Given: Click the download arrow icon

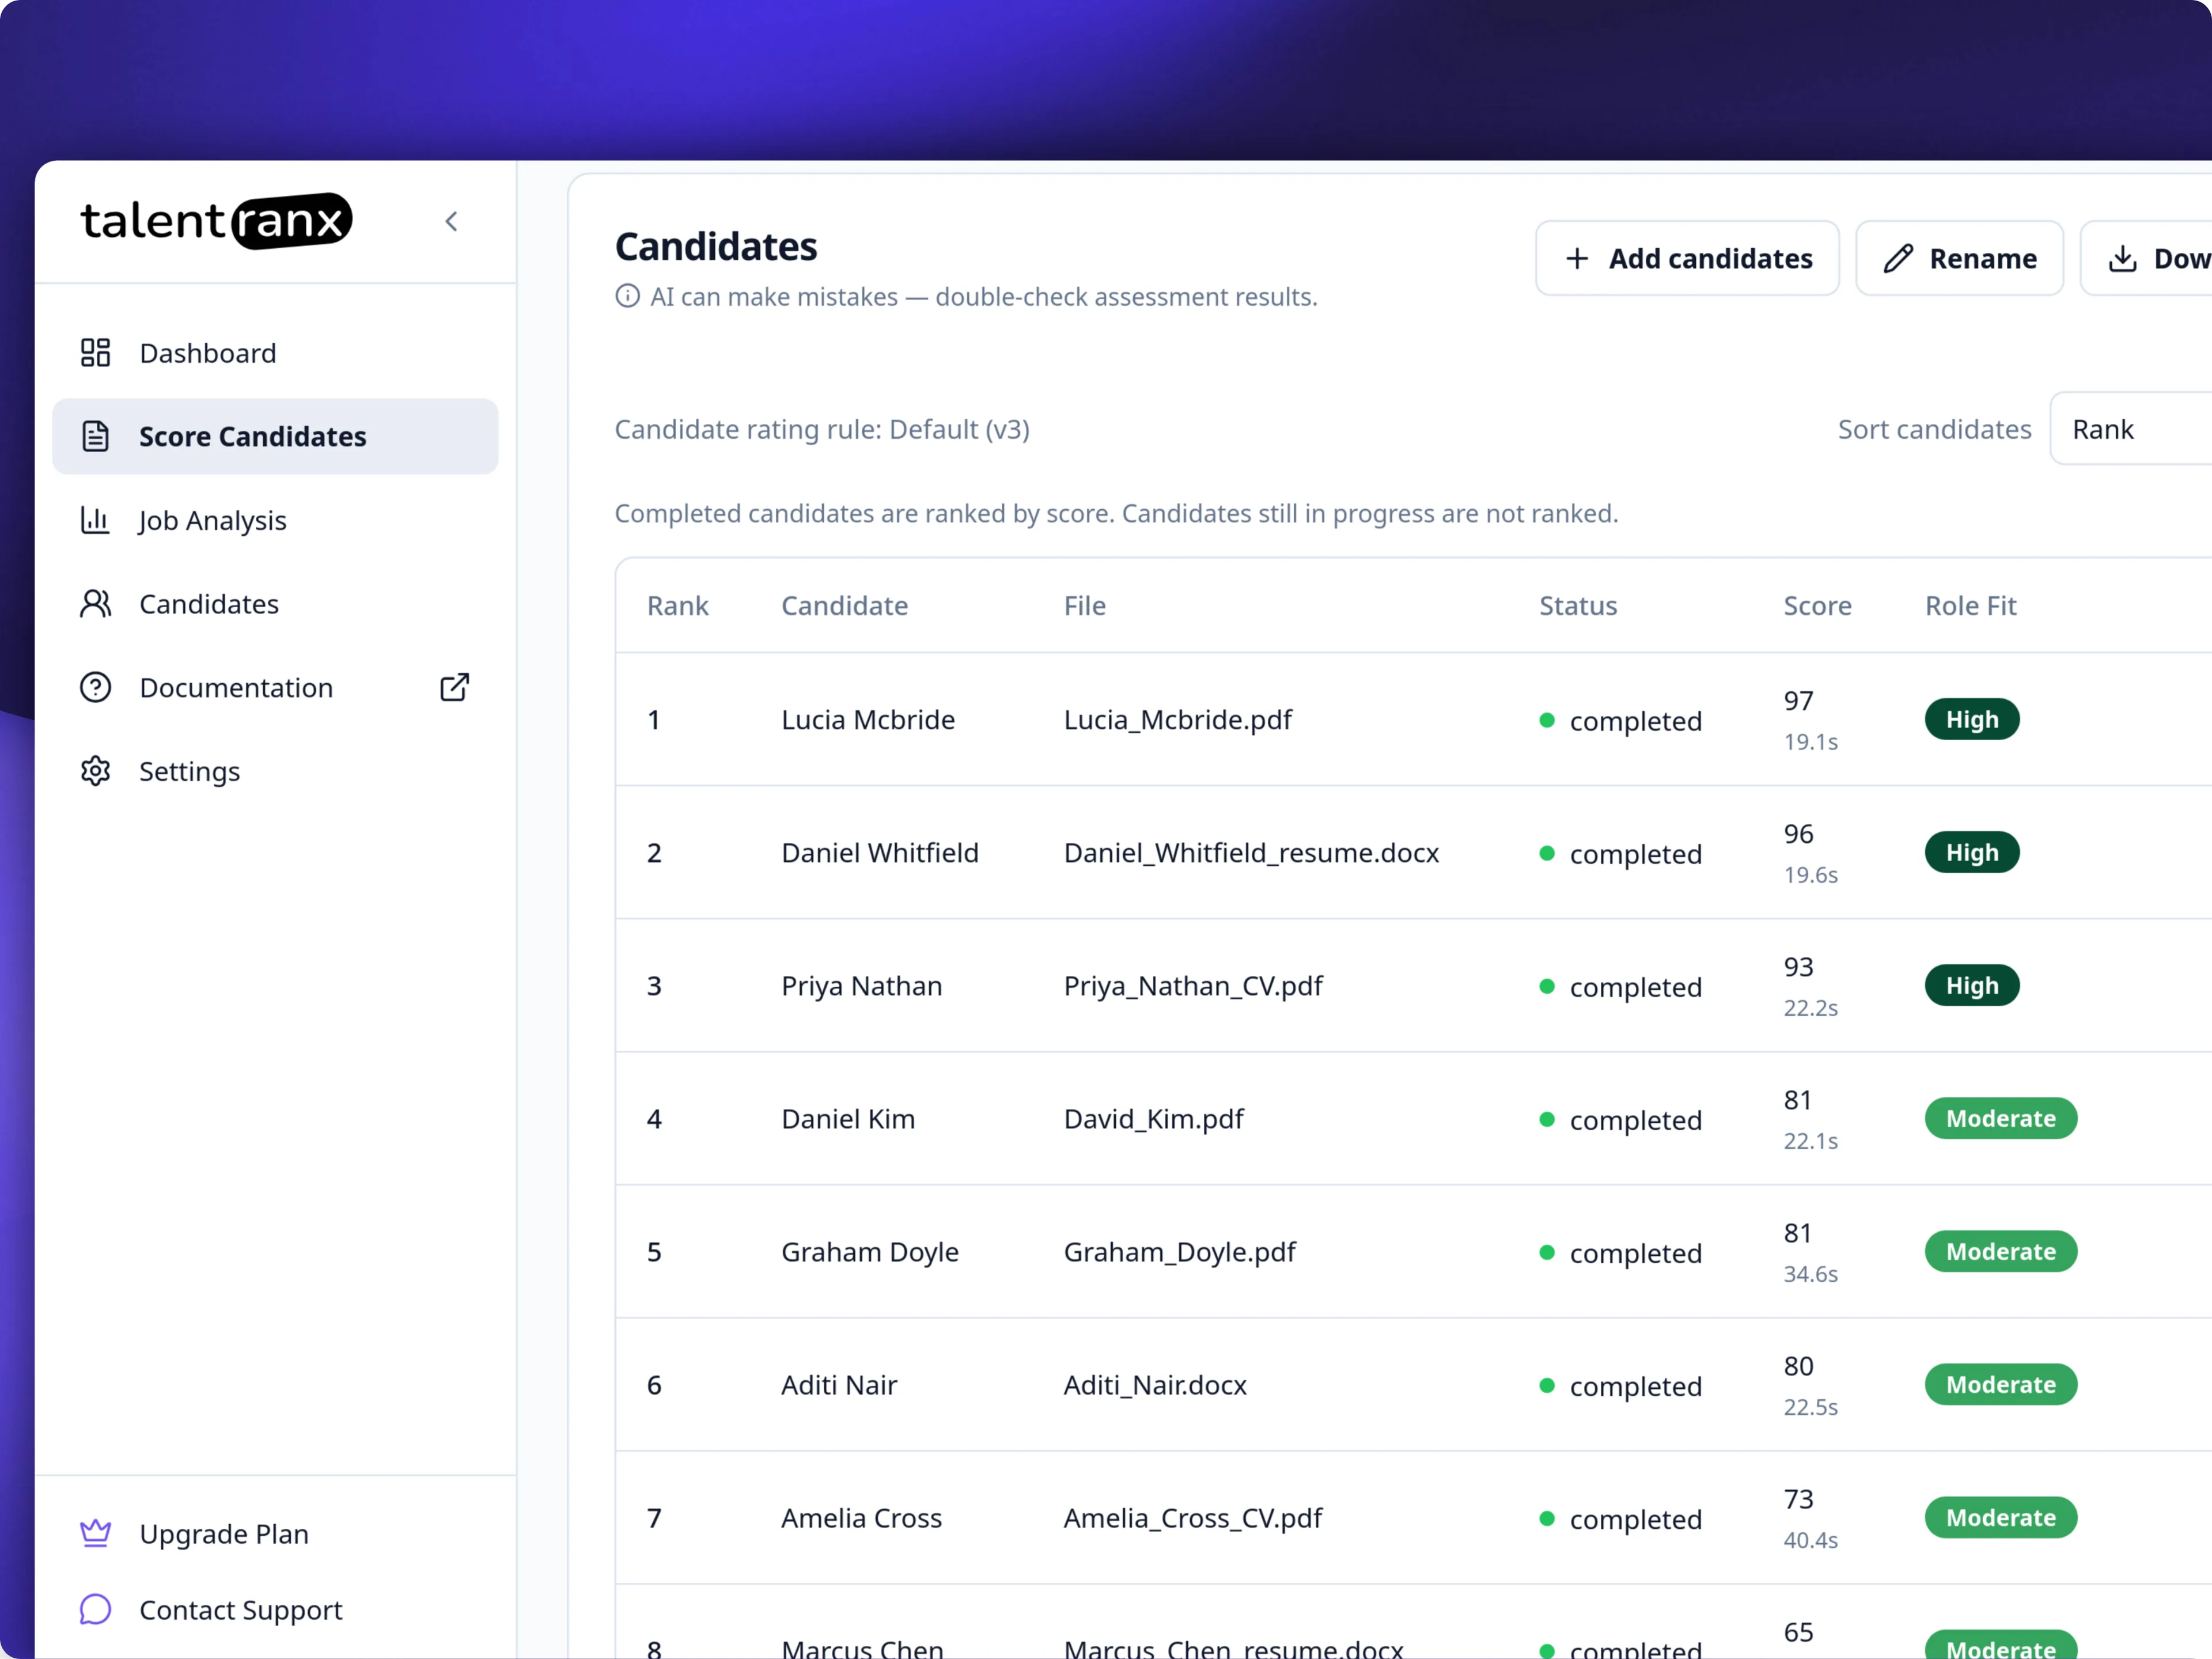Looking at the screenshot, I should (x=2123, y=258).
